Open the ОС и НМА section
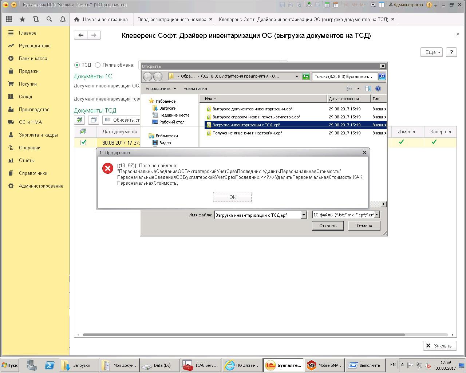 pyautogui.click(x=30, y=122)
